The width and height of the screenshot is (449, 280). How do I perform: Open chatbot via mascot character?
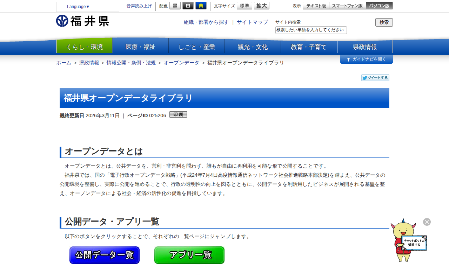pyautogui.click(x=408, y=241)
